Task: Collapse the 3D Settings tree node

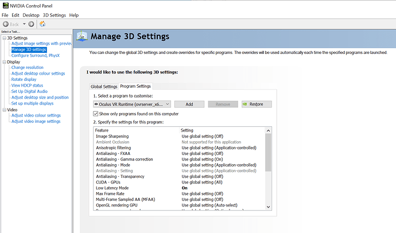Action: pyautogui.click(x=3, y=38)
